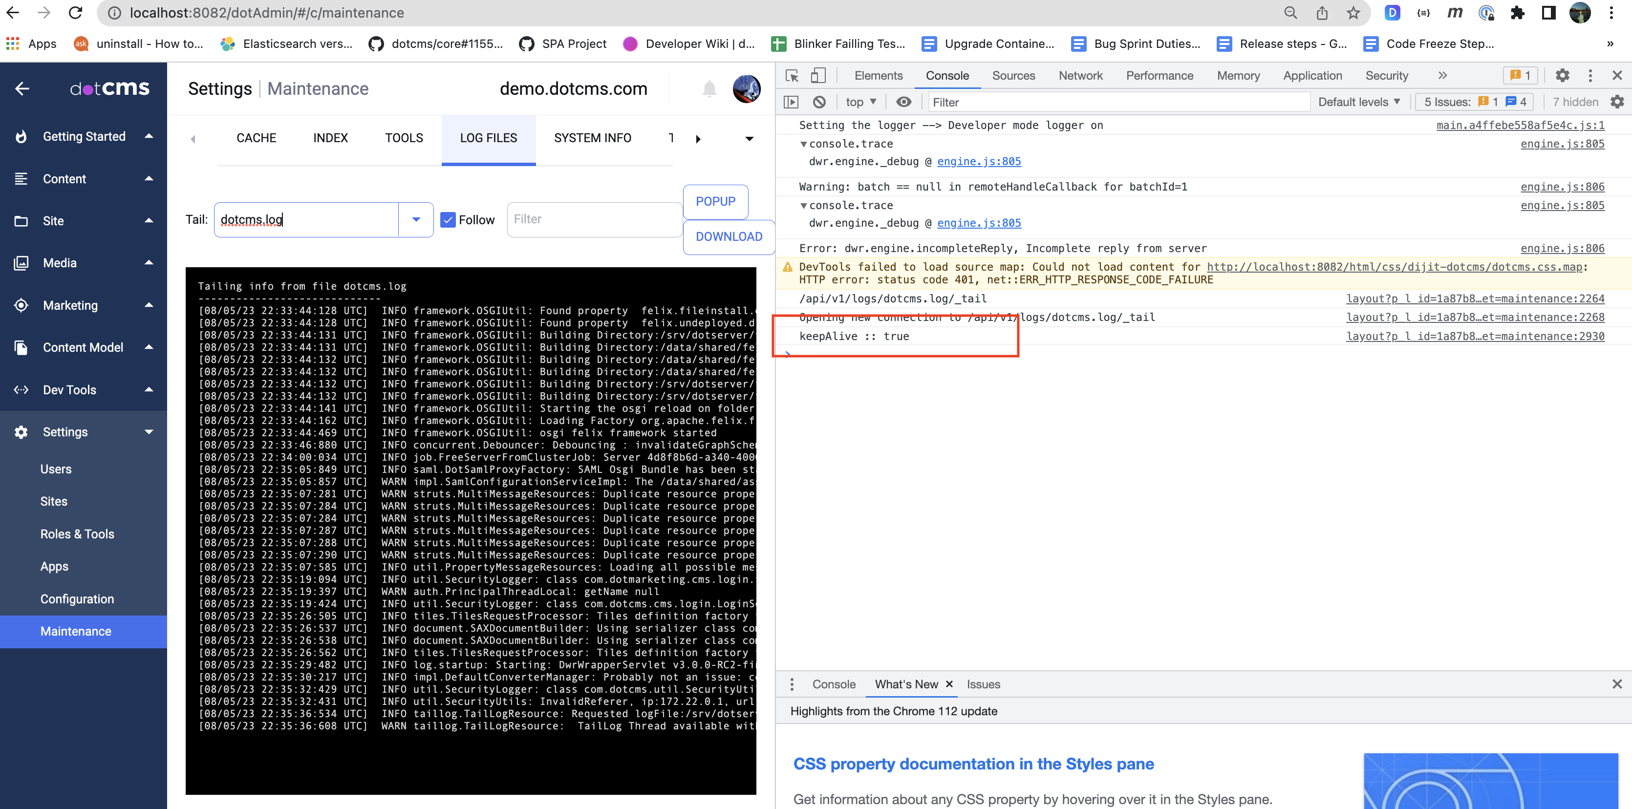Toggle the 1 Issue counter badge

[1521, 75]
